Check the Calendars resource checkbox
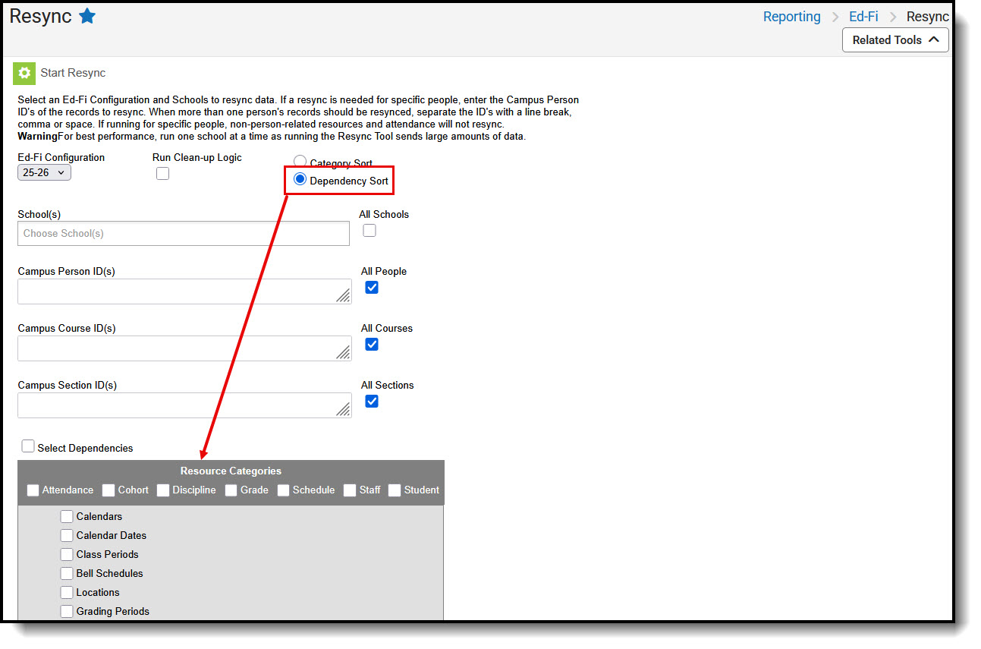The image size is (981, 649). 67,516
